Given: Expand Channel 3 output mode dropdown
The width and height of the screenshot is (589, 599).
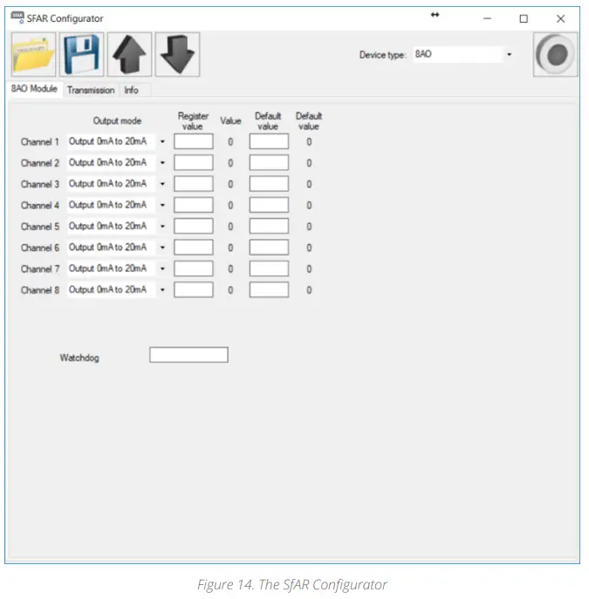Looking at the screenshot, I should point(162,184).
